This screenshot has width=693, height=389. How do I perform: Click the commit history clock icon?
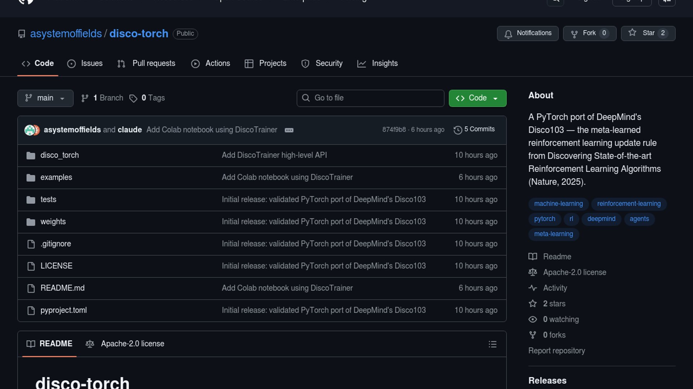(458, 130)
